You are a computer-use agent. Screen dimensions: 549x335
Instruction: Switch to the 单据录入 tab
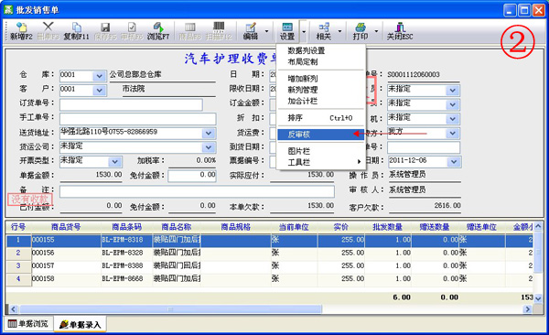tap(81, 325)
